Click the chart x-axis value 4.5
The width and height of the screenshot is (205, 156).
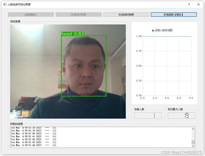click(167, 98)
